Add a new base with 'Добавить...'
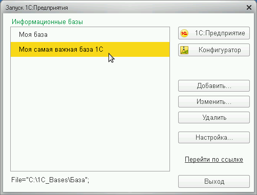The image size is (257, 195). pos(214,86)
